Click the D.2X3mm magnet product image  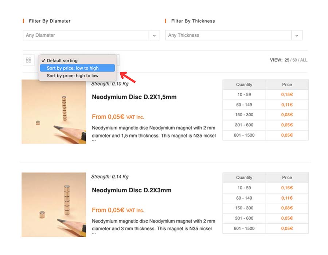tap(54, 205)
